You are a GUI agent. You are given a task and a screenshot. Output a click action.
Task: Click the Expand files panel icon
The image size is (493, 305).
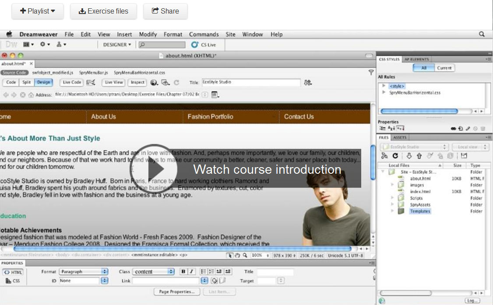(464, 156)
